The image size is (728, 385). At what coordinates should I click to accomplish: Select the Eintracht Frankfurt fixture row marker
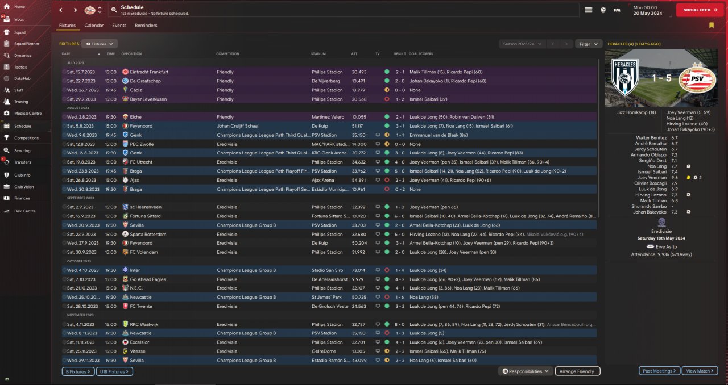click(64, 72)
